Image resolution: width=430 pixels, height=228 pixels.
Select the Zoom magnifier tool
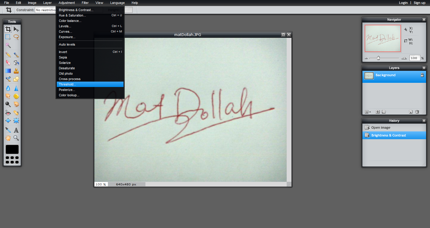coord(16,138)
